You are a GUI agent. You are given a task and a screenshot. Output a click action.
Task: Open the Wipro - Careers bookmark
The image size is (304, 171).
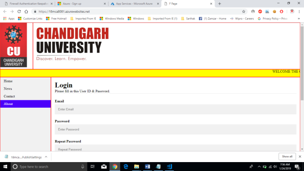(242, 19)
